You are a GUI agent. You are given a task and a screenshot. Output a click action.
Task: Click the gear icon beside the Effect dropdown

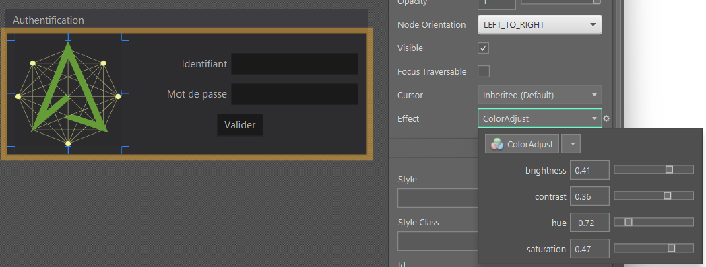click(x=606, y=118)
